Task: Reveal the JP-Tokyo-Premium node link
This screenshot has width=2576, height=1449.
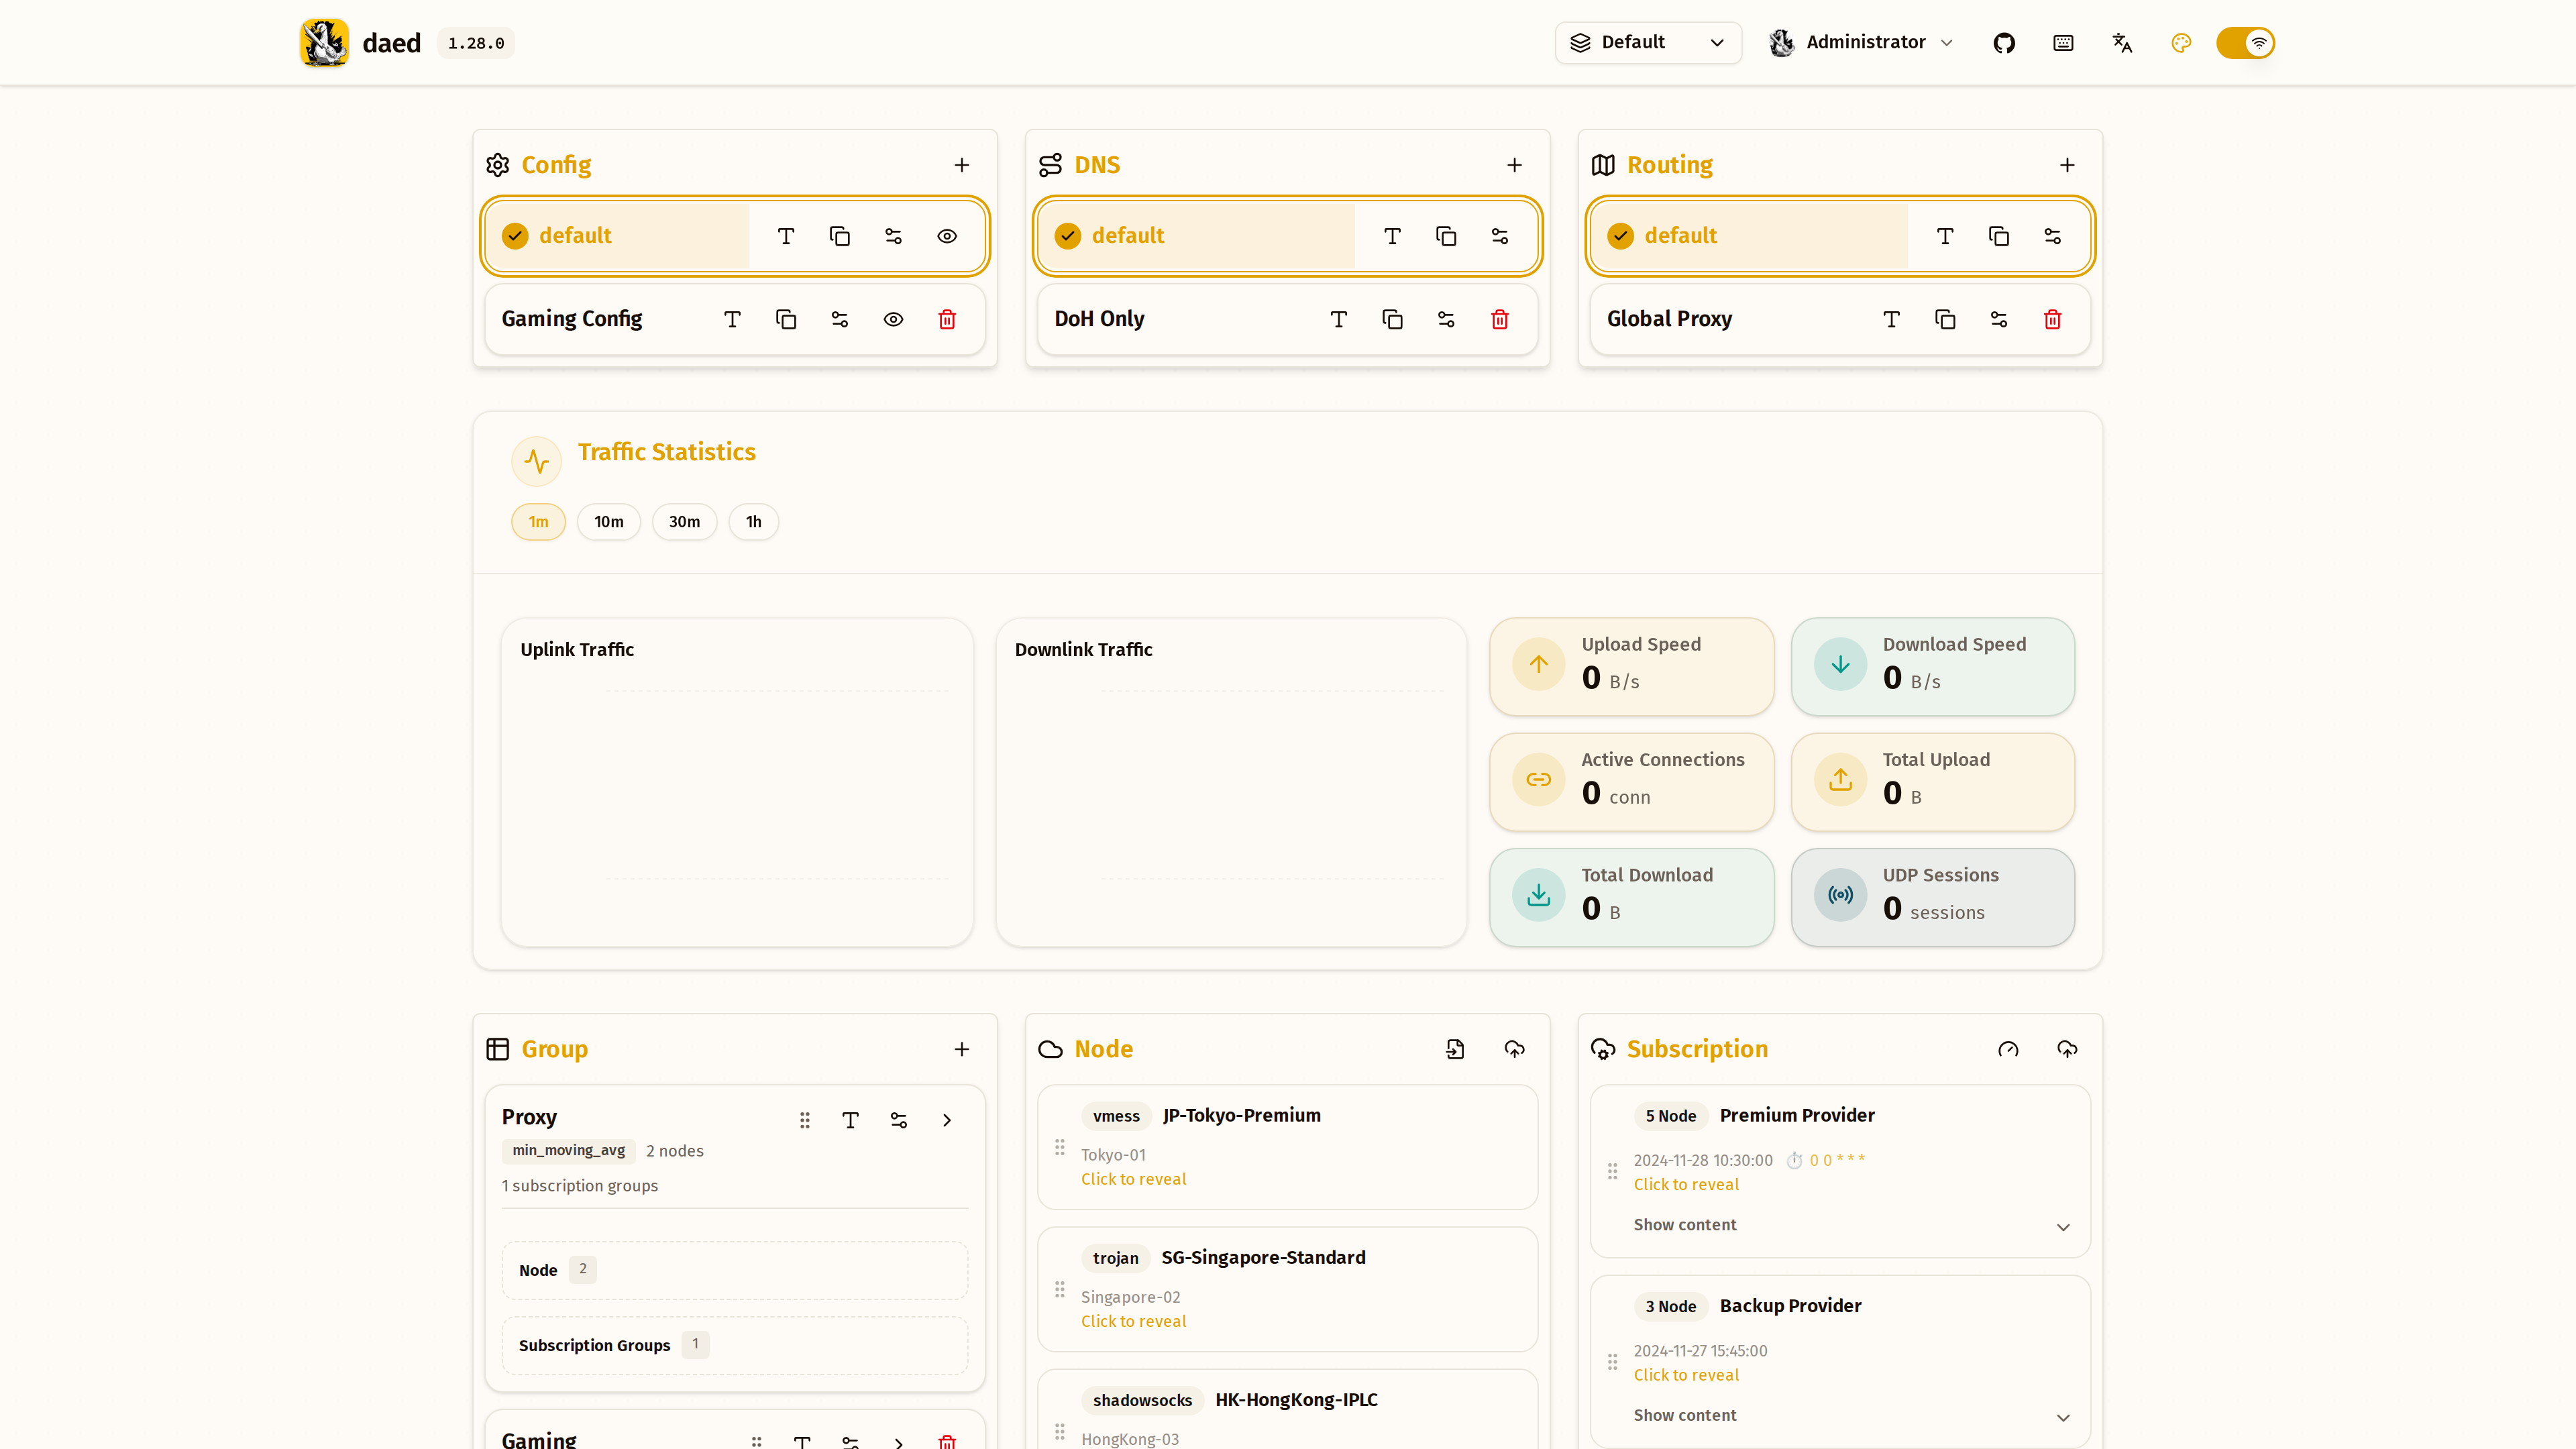Action: [1133, 1179]
